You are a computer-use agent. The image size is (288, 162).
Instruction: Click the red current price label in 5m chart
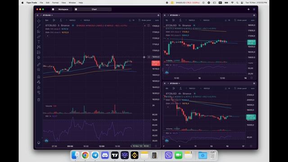(x=156, y=63)
